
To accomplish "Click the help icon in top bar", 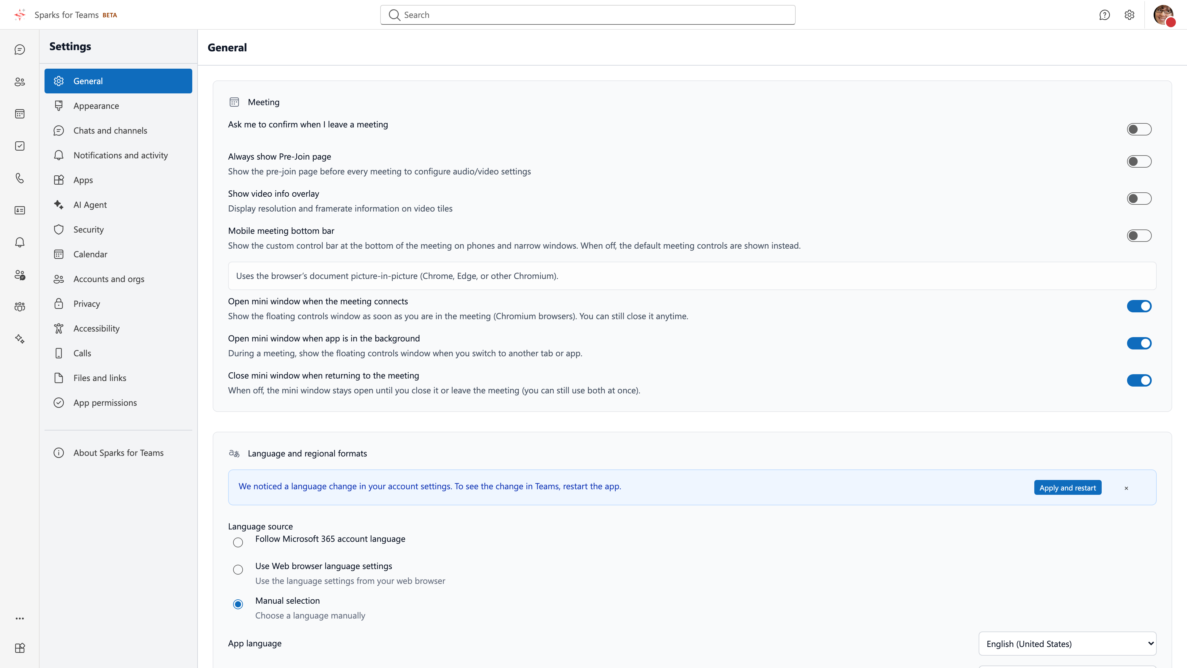I will (1104, 15).
